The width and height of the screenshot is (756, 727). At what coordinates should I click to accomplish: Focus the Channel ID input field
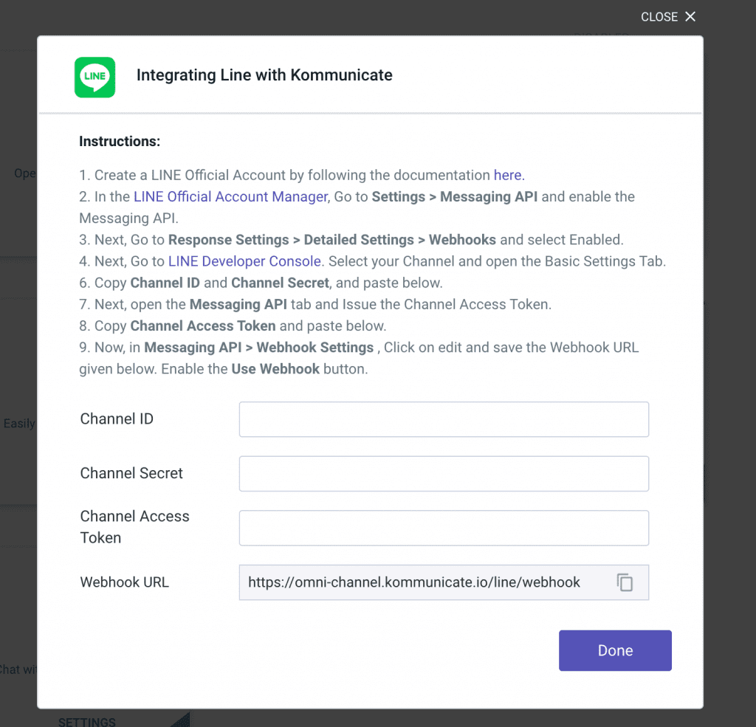point(444,419)
